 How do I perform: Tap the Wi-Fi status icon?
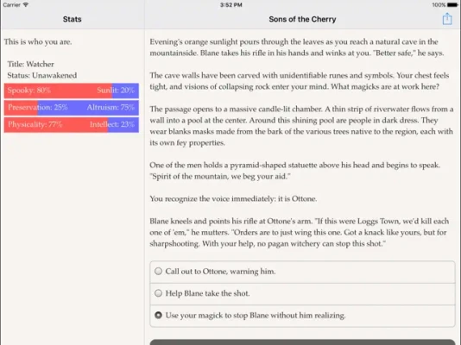pyautogui.click(x=26, y=4)
